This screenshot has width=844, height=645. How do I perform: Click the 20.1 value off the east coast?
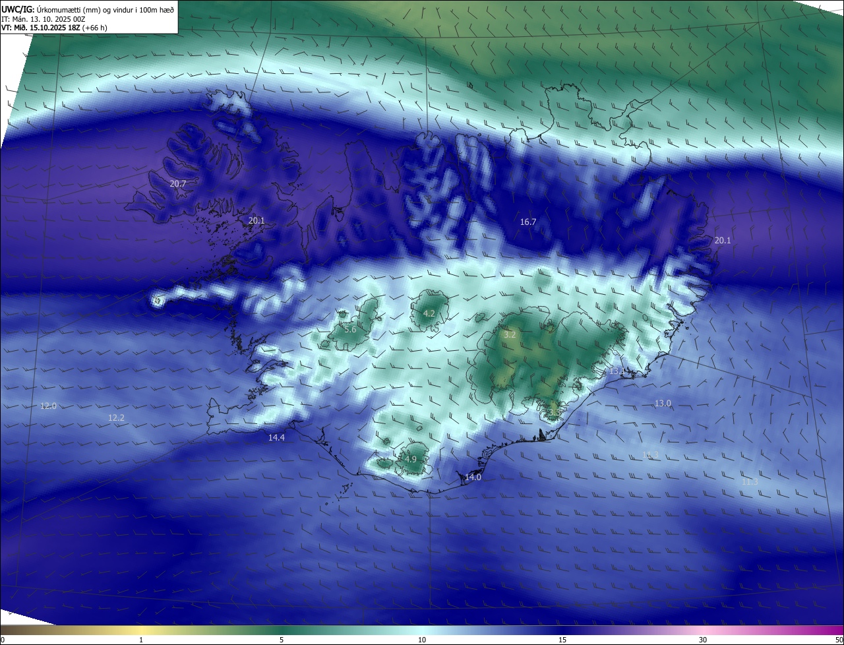723,241
